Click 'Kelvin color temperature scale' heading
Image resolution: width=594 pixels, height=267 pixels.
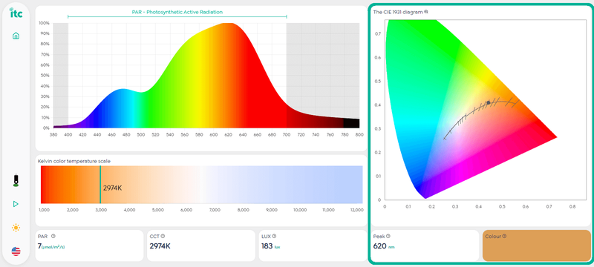(74, 161)
